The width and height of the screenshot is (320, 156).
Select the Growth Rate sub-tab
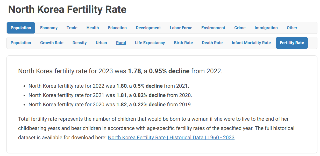(x=52, y=43)
